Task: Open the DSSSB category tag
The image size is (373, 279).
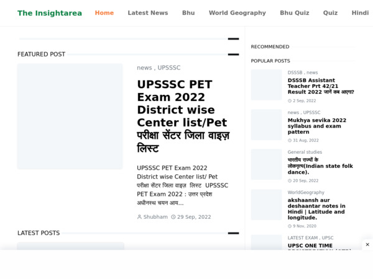Action: click(295, 73)
